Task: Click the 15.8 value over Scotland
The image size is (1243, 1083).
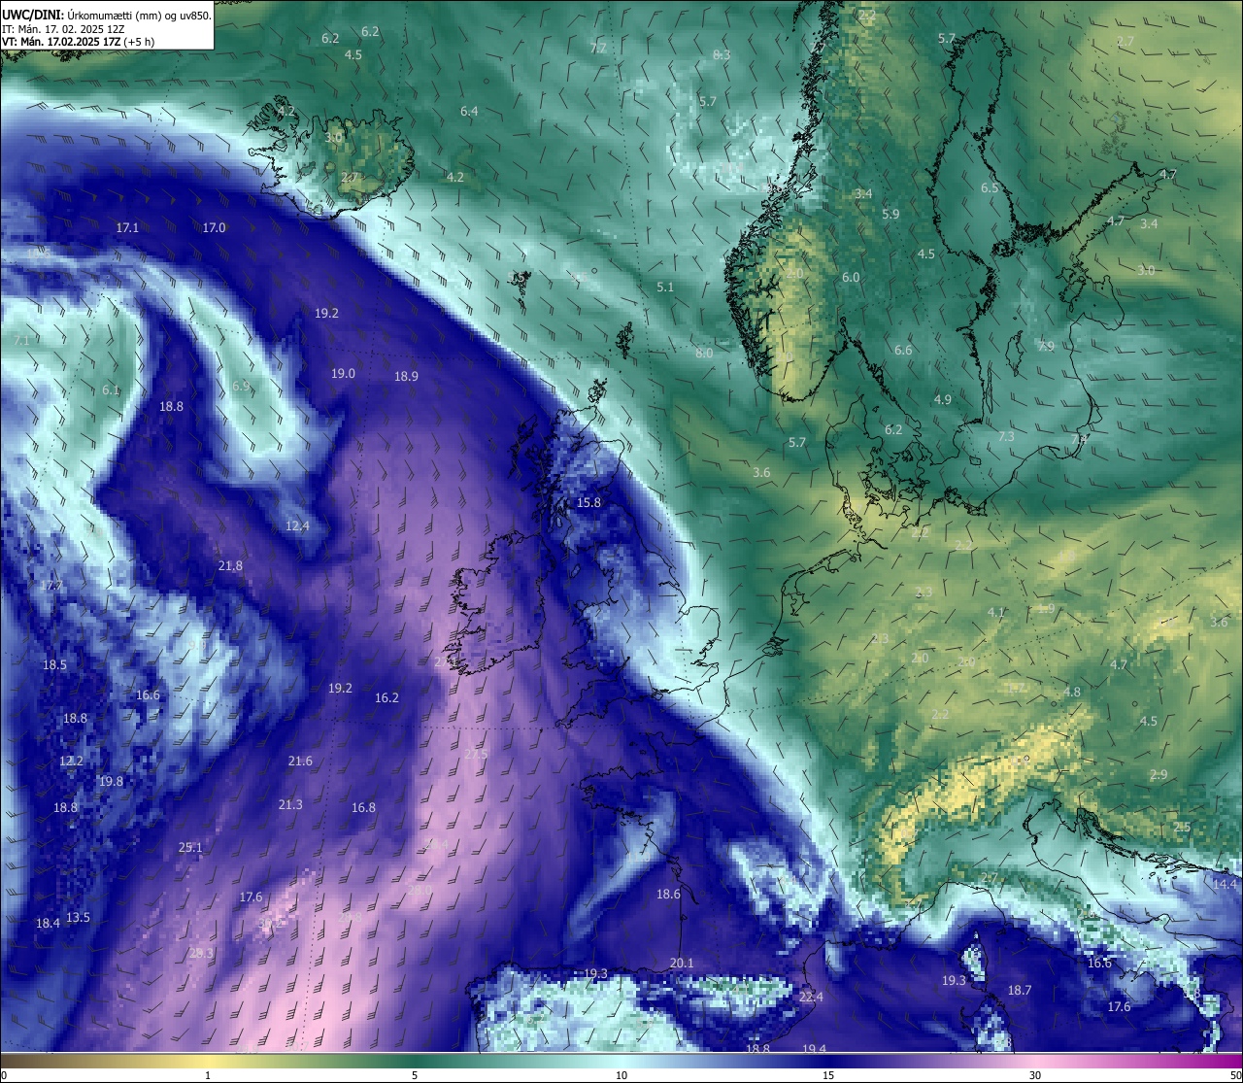Action: coord(588,502)
